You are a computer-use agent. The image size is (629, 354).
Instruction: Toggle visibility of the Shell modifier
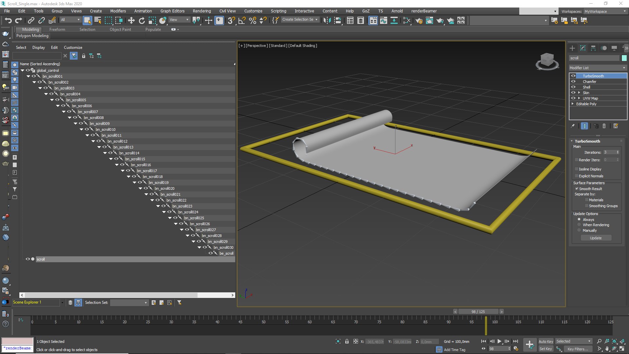573,87
